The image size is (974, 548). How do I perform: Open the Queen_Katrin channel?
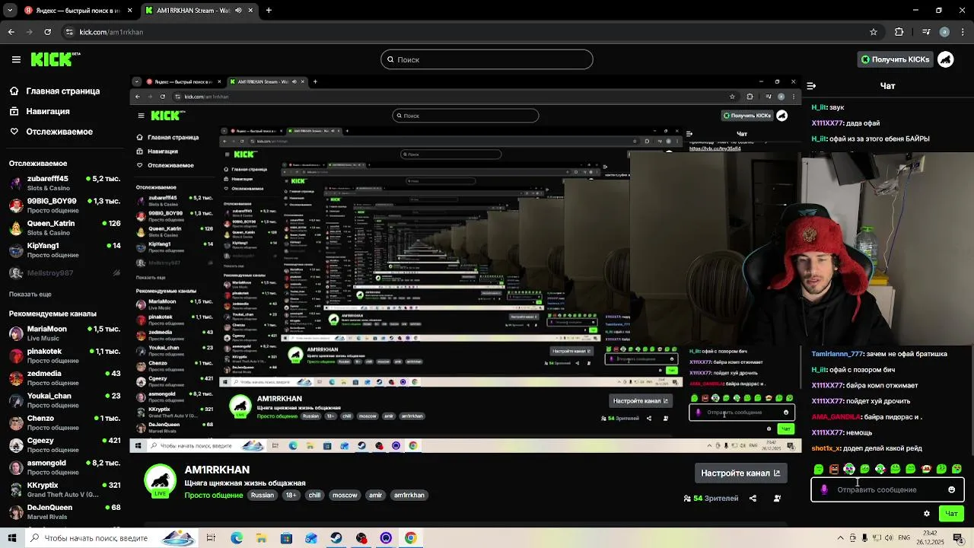(x=65, y=228)
